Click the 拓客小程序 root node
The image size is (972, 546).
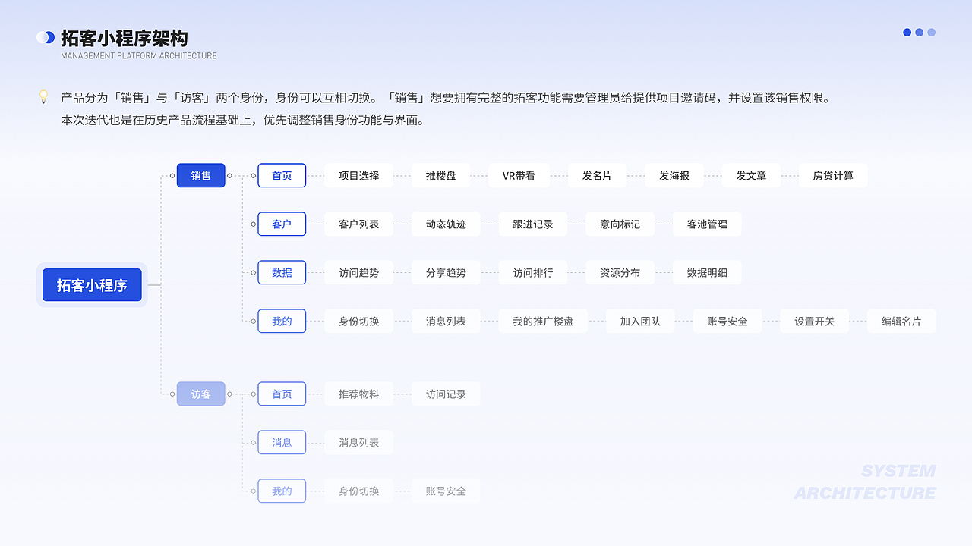point(91,284)
